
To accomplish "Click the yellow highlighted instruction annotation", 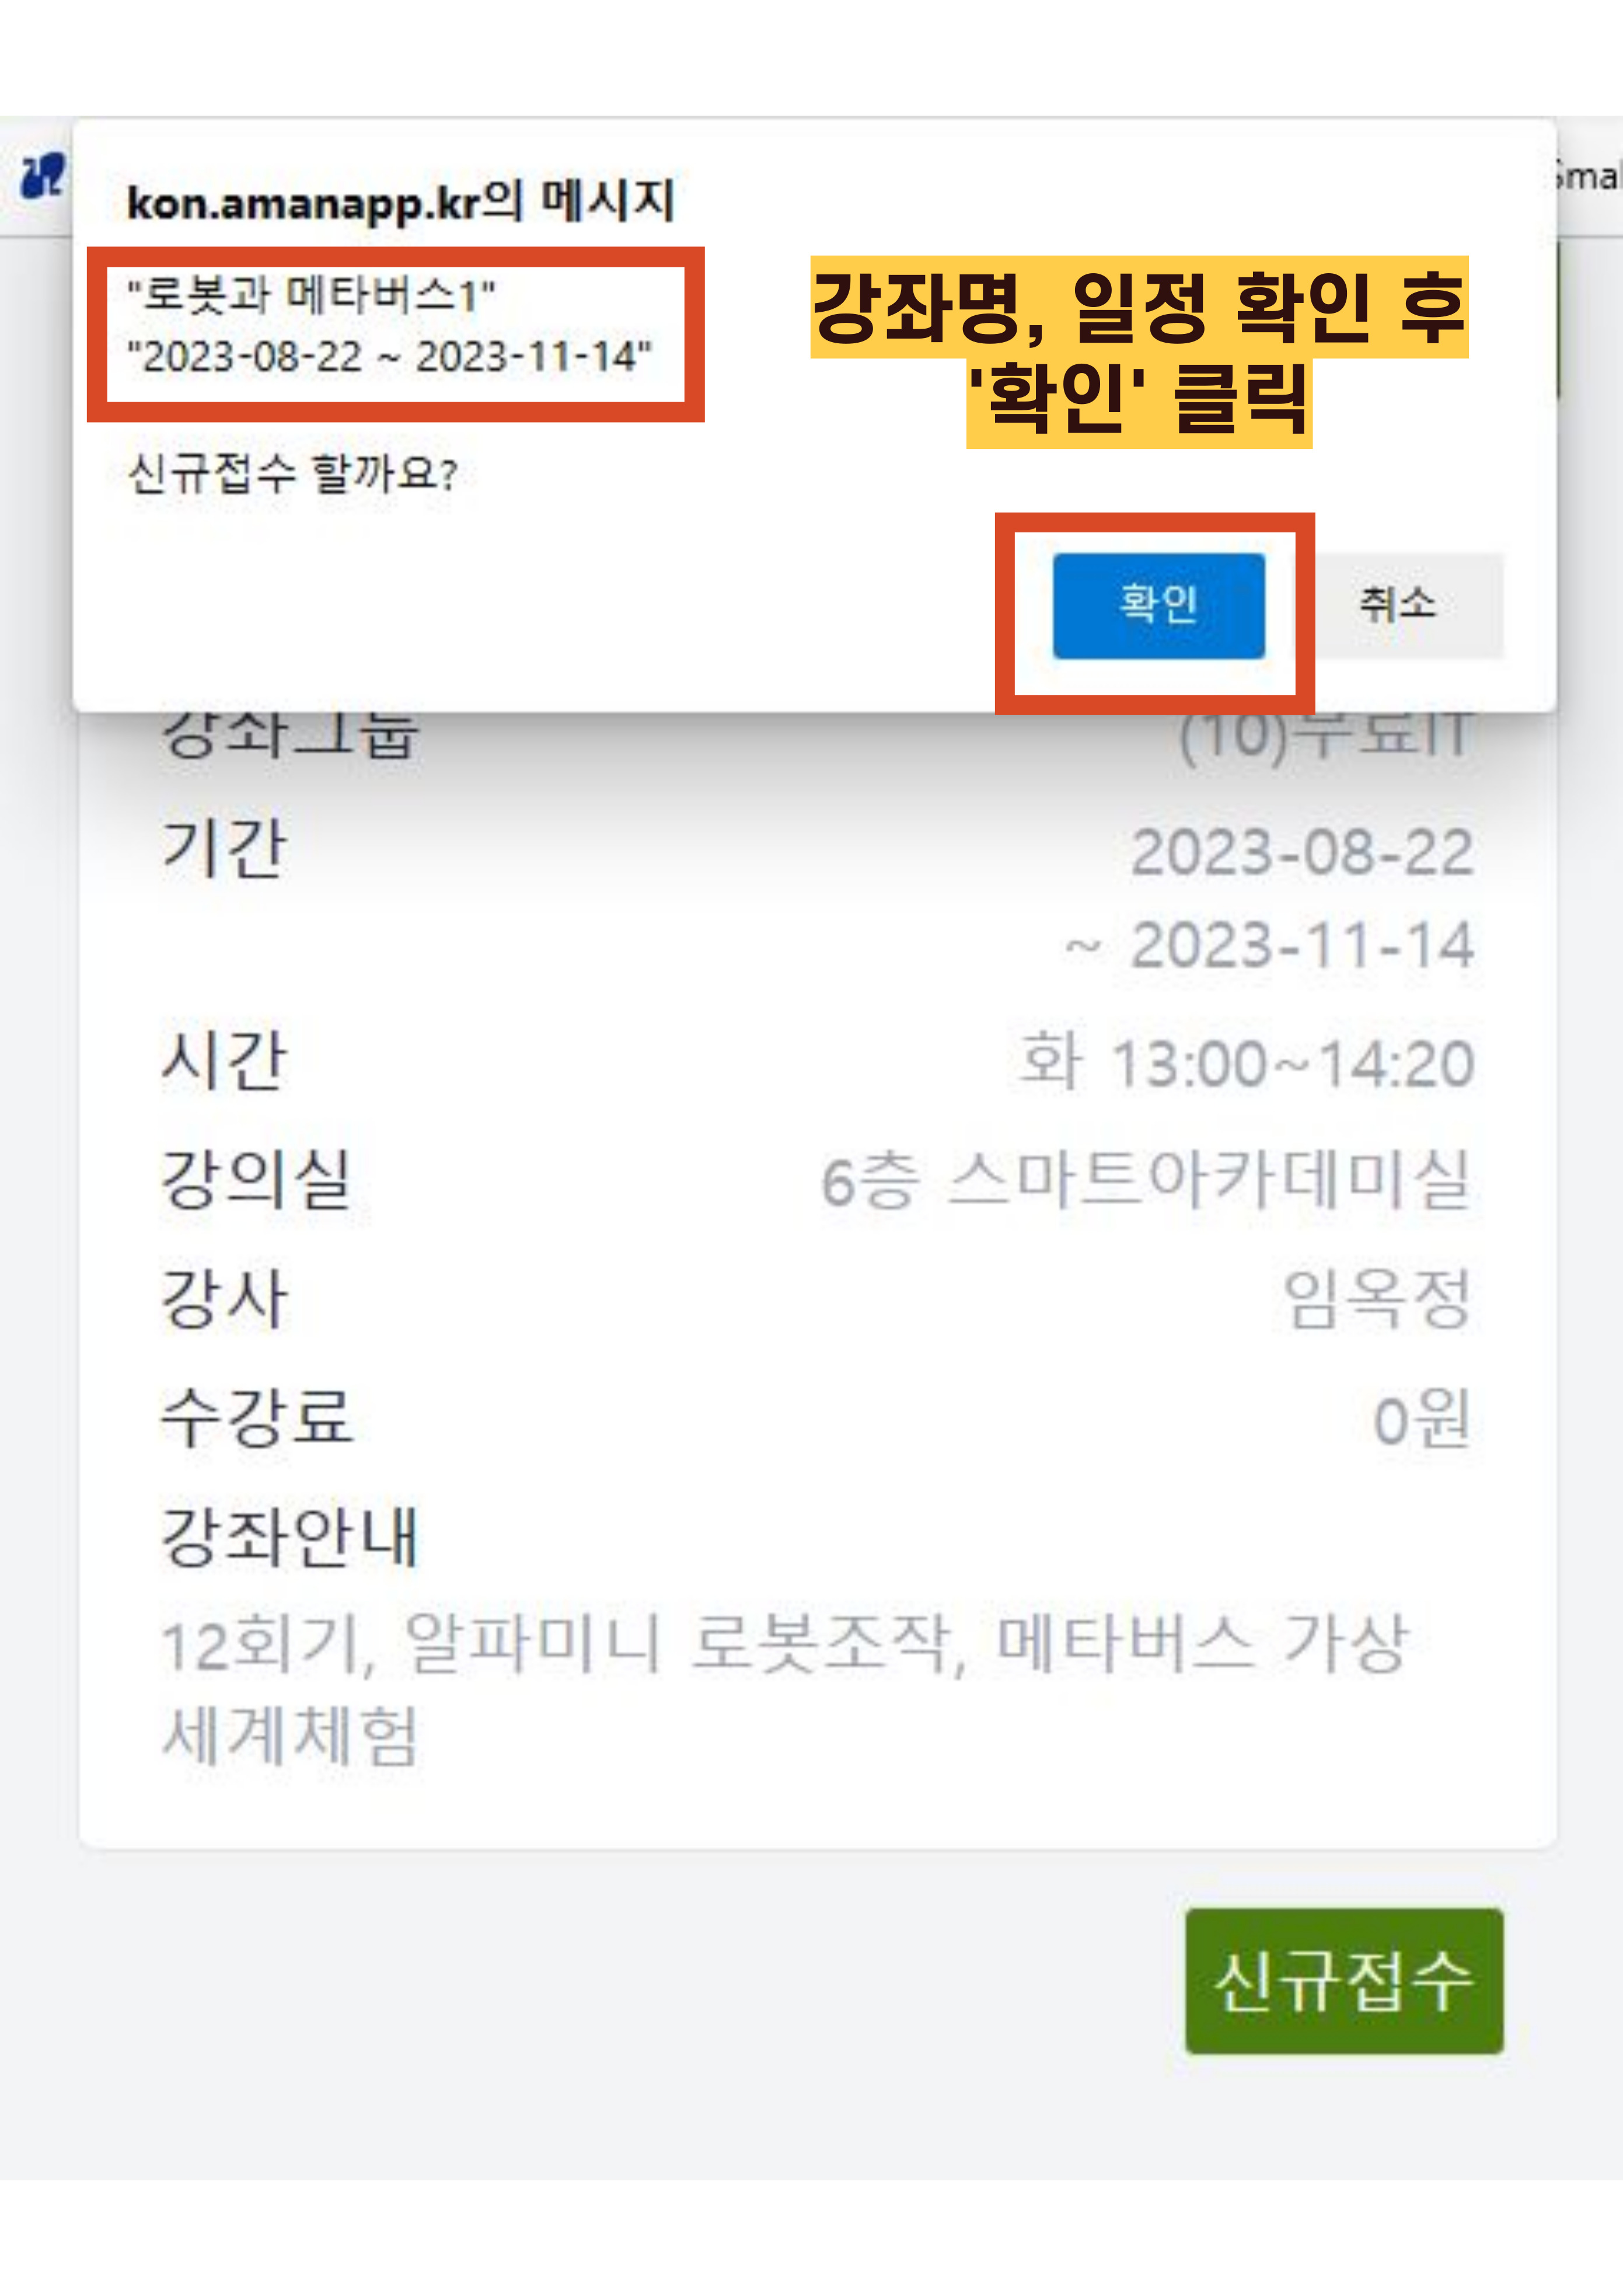I will click(1139, 351).
